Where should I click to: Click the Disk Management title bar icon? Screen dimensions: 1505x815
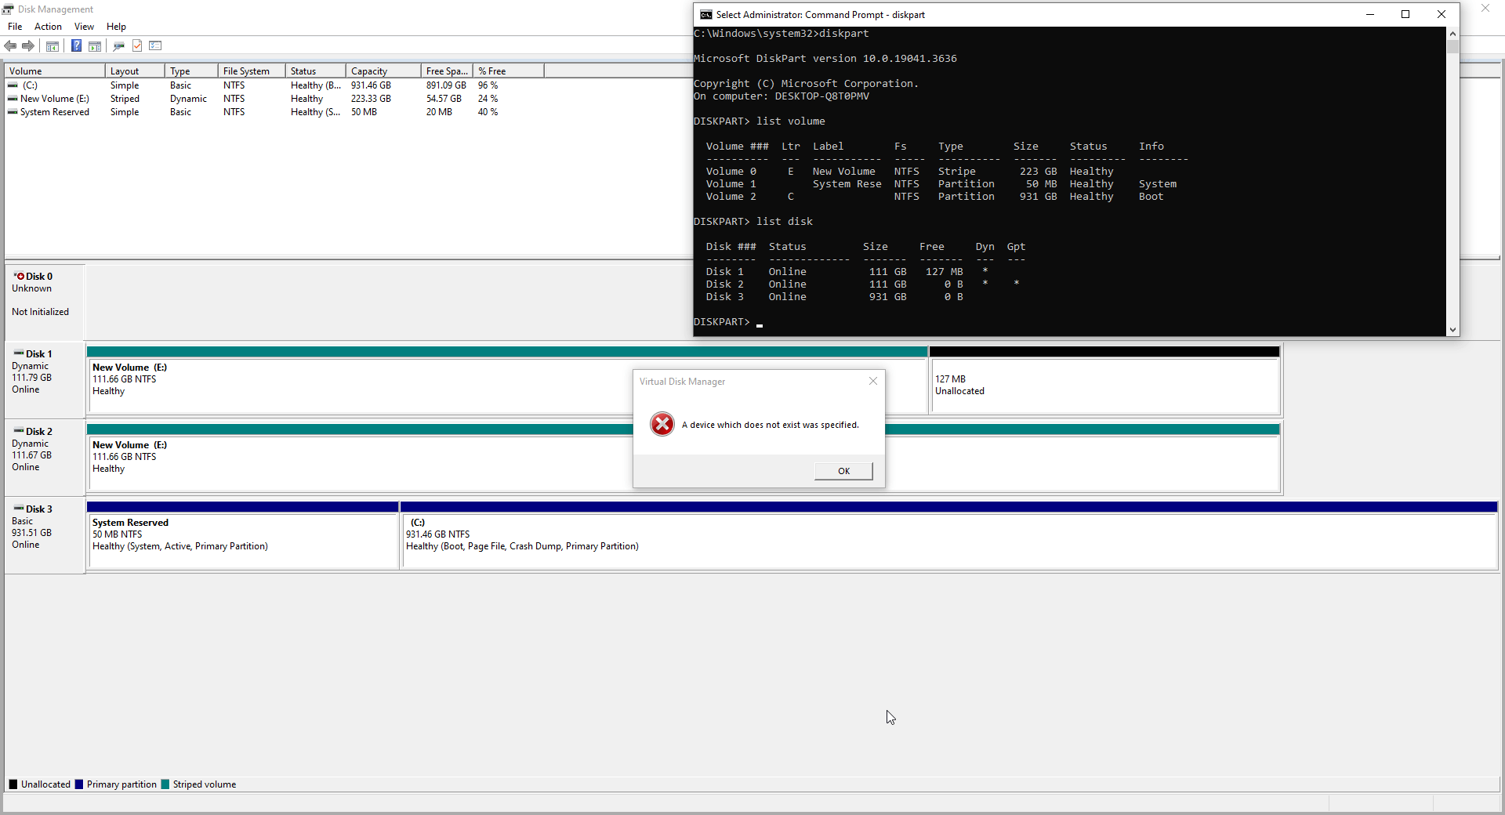coord(9,9)
